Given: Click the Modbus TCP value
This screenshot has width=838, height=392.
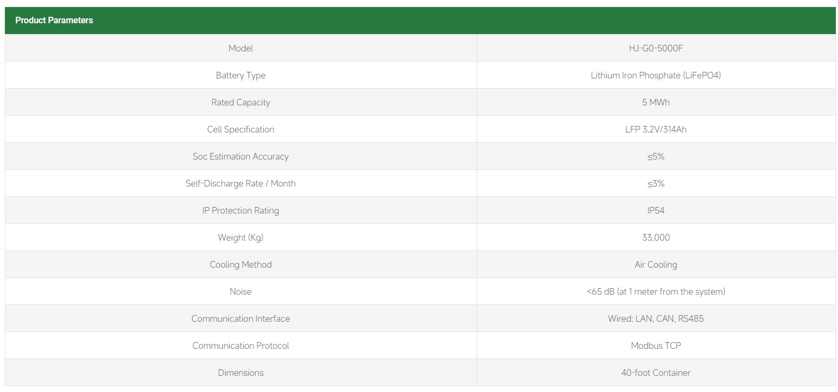Looking at the screenshot, I should [656, 346].
